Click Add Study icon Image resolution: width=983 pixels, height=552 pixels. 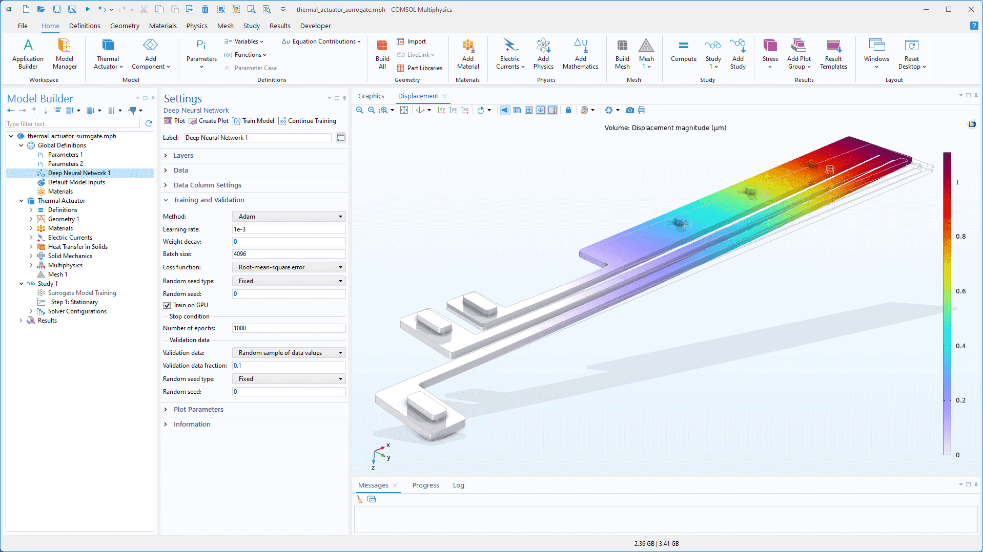pos(738,54)
